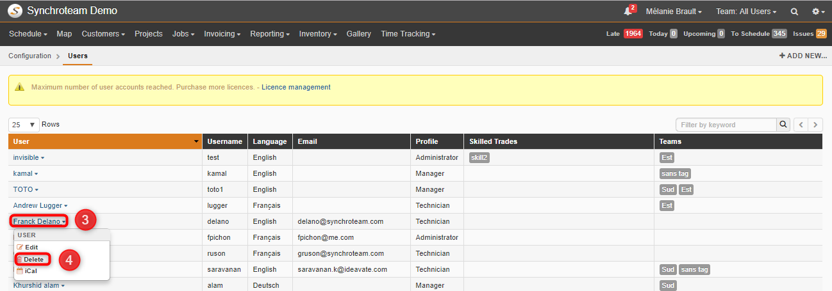The image size is (832, 291).
Task: Open the settings gear menu
Action: tap(819, 12)
